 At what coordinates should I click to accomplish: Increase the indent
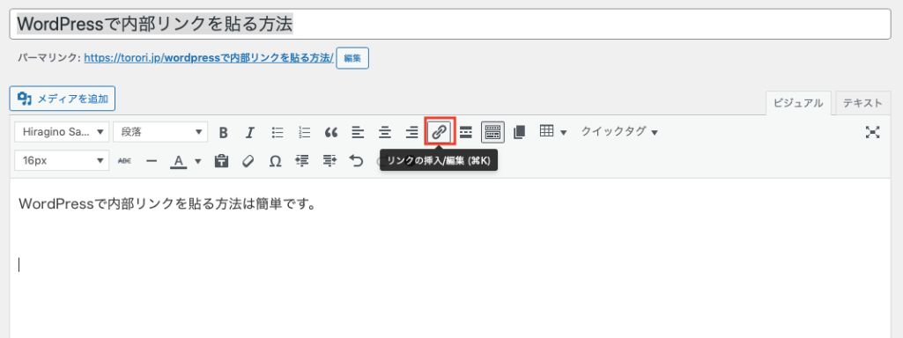point(329,161)
